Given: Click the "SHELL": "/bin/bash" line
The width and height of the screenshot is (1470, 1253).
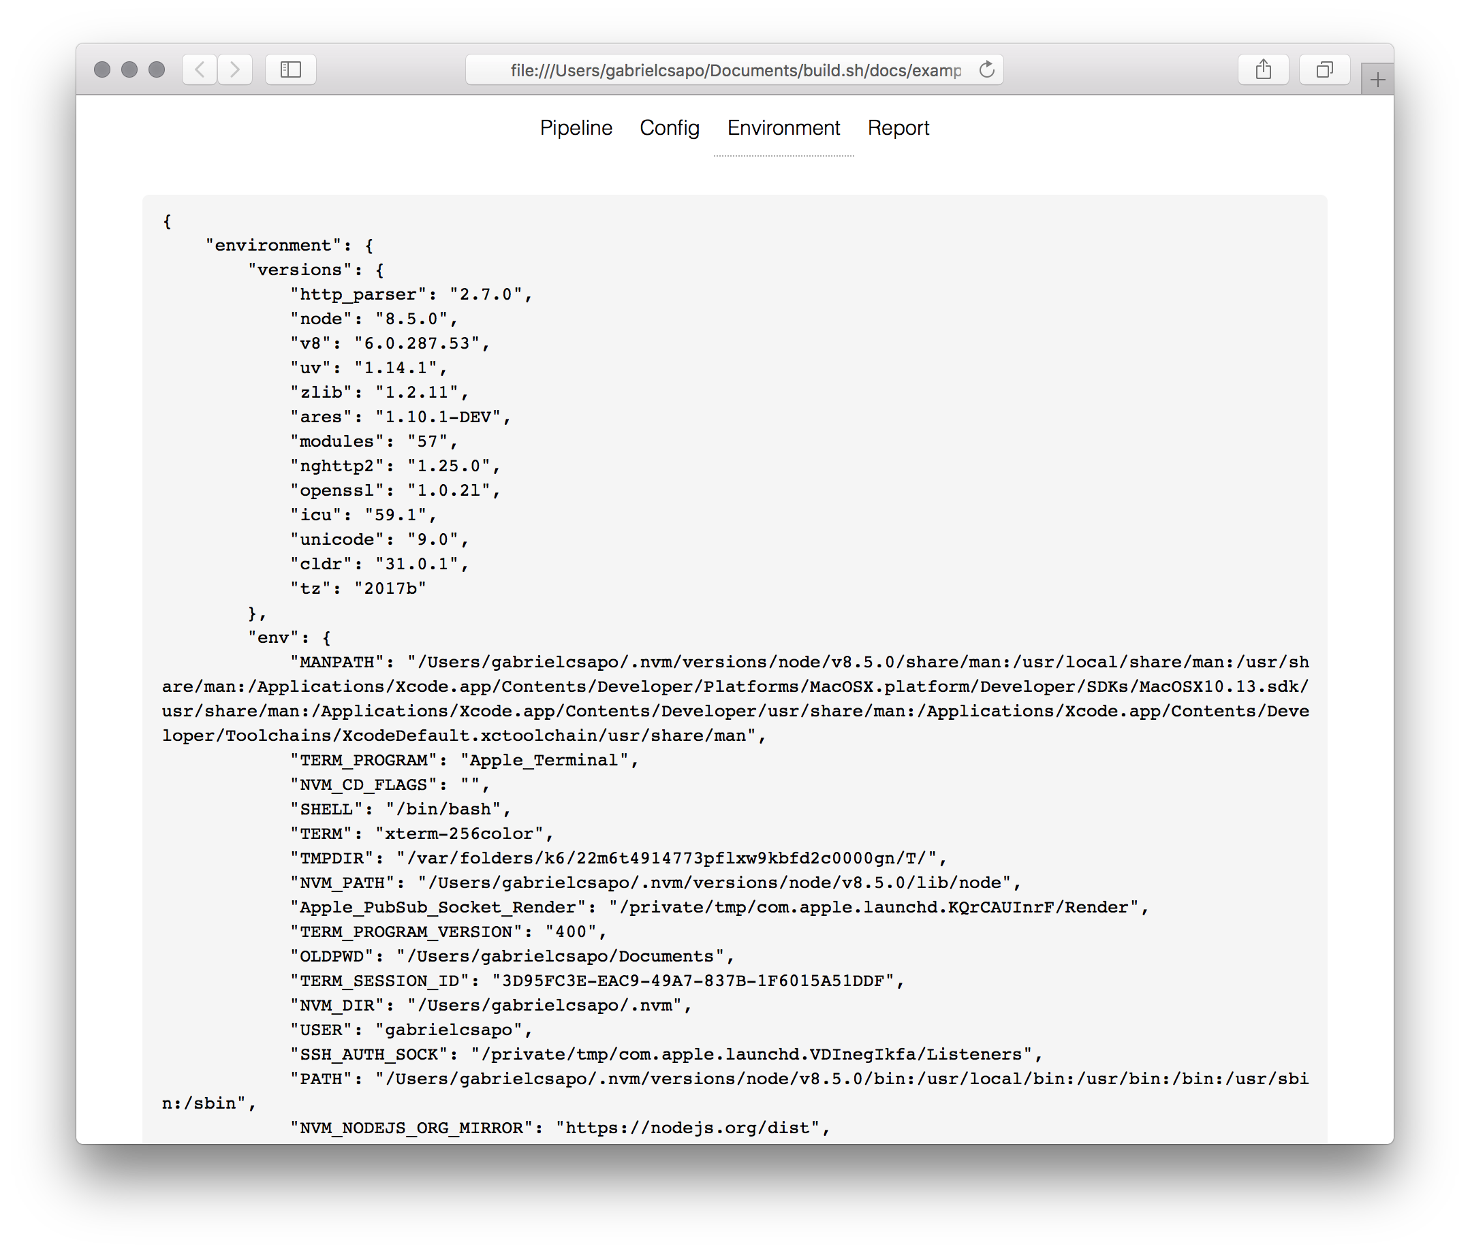Looking at the screenshot, I should [400, 809].
